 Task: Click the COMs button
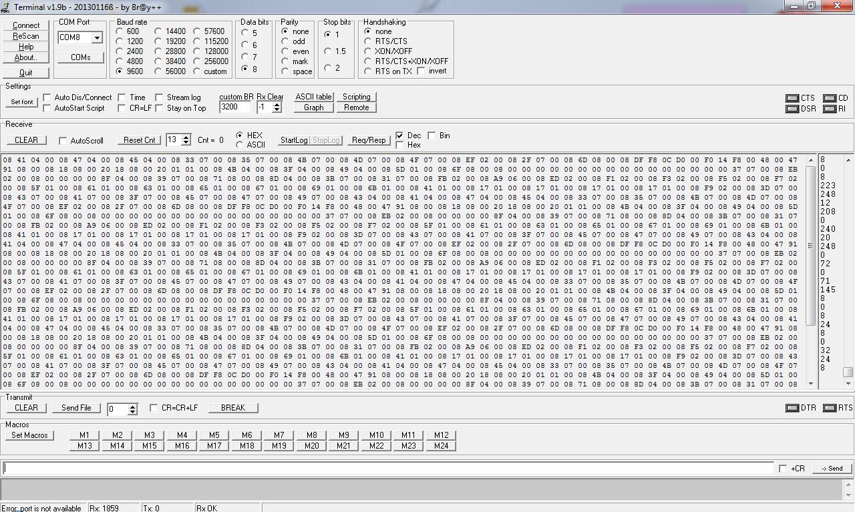pyautogui.click(x=80, y=57)
